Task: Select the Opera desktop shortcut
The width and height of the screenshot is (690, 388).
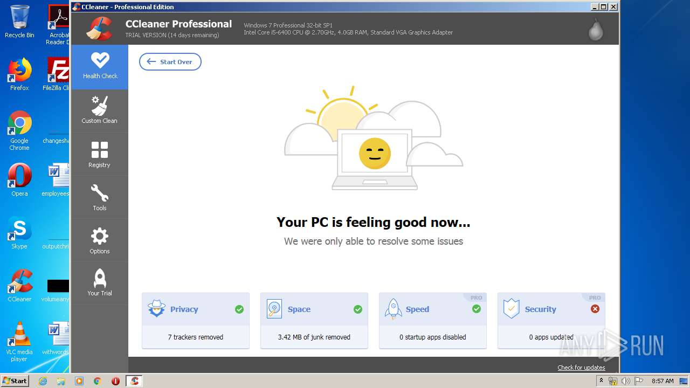Action: 19,180
